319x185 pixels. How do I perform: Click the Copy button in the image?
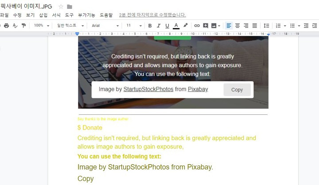[237, 90]
